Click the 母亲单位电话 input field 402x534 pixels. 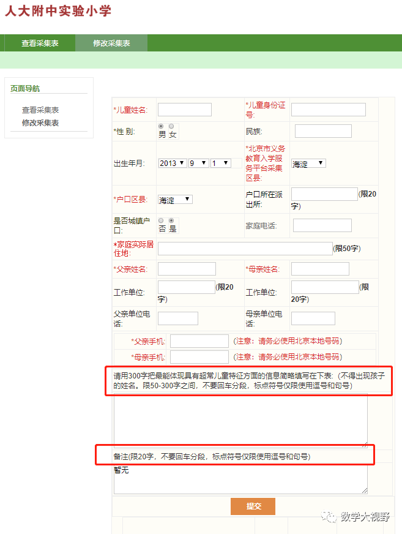coord(313,318)
